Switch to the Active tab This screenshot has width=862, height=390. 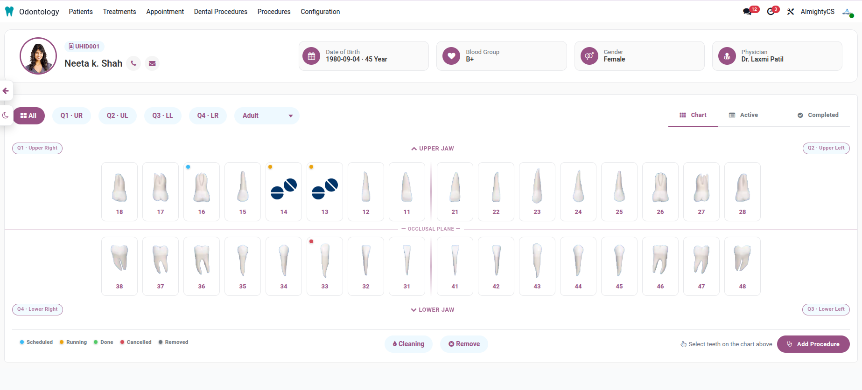point(744,115)
